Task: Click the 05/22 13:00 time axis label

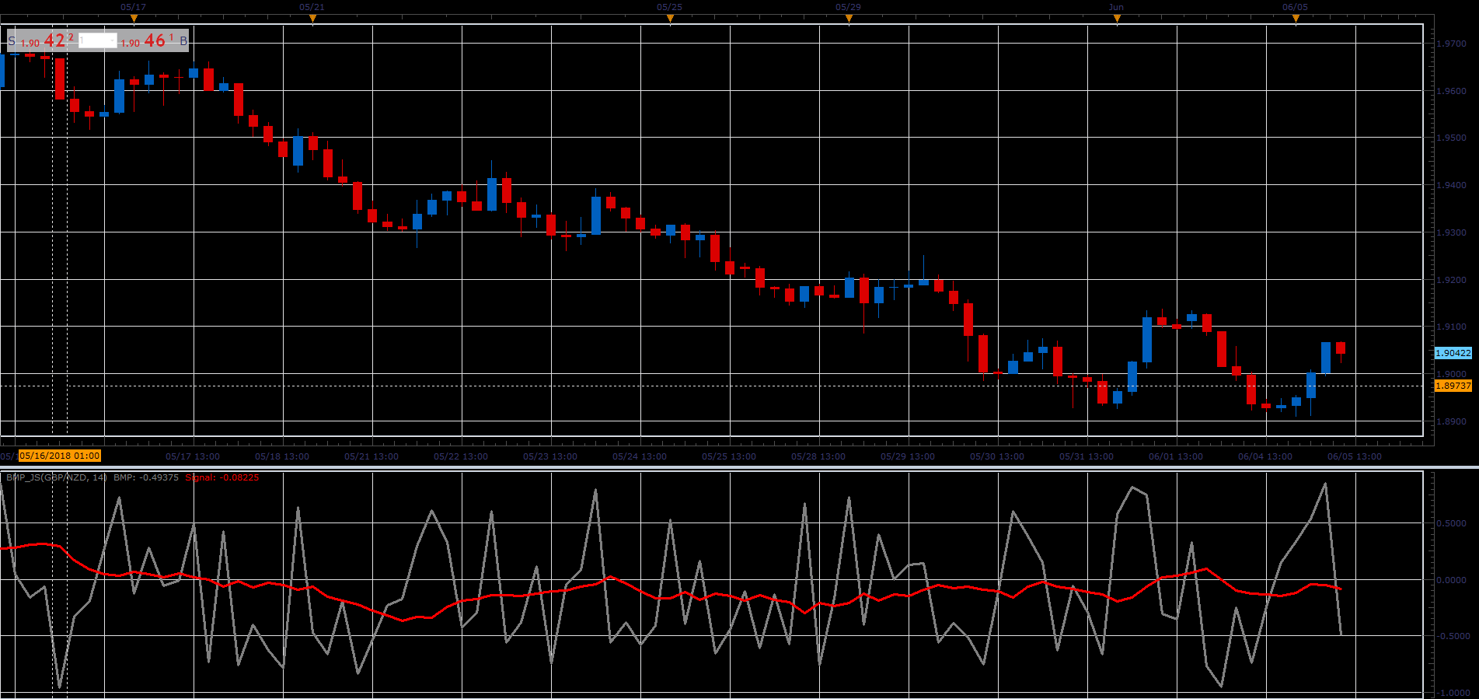Action: [x=461, y=456]
